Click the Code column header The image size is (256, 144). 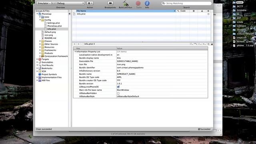[184, 11]
